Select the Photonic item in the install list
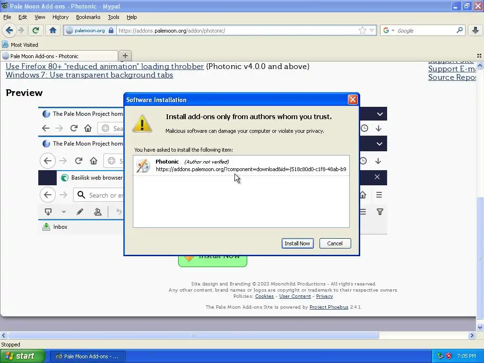This screenshot has width=484, height=363. 241,165
